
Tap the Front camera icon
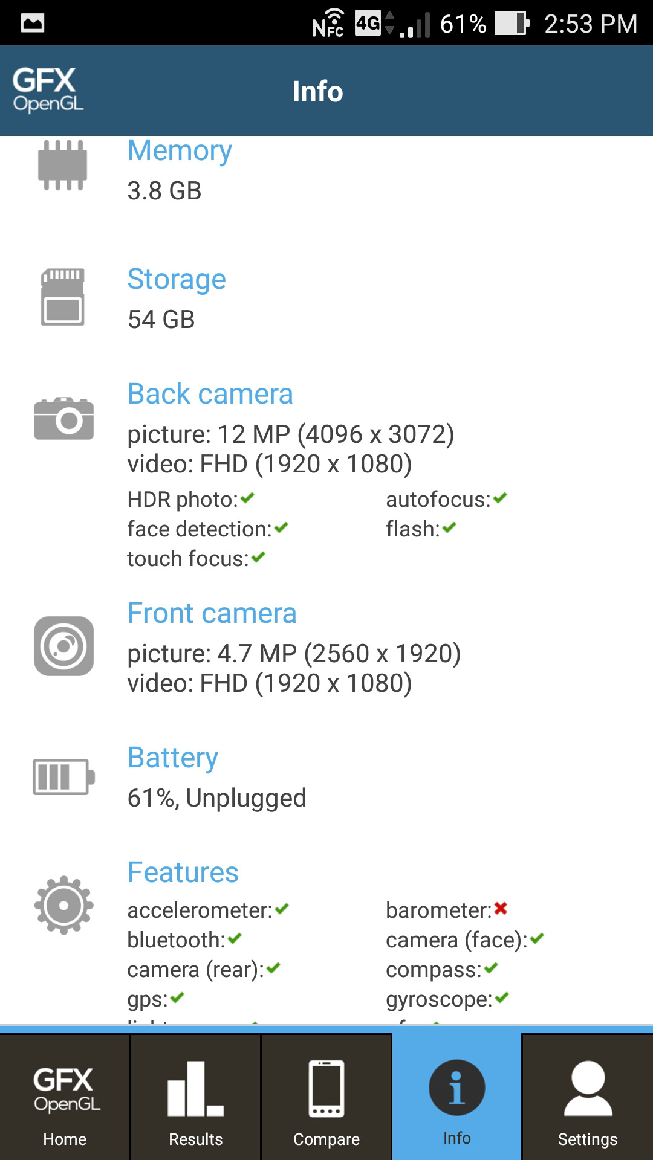click(x=63, y=646)
